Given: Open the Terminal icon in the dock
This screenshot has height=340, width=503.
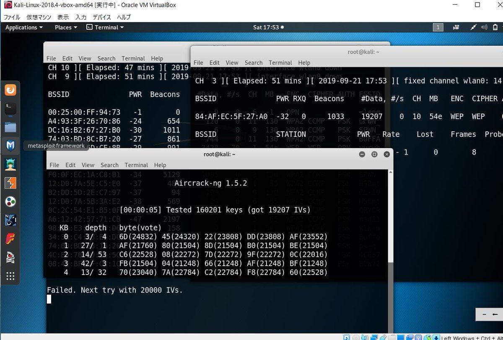Looking at the screenshot, I should pyautogui.click(x=10, y=108).
